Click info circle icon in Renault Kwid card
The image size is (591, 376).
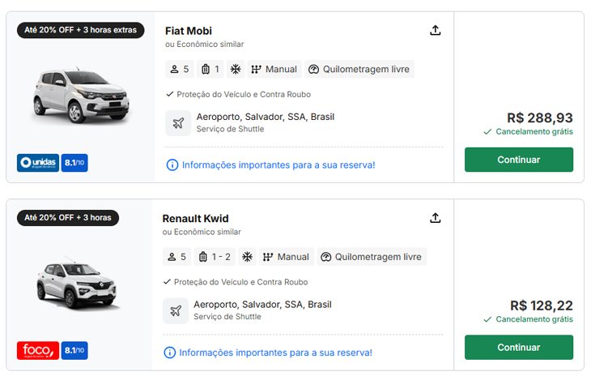[170, 352]
